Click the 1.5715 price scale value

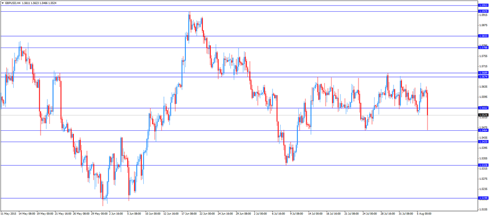coord(483,66)
